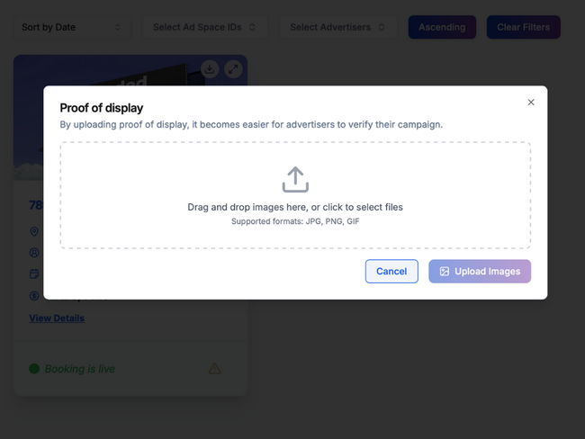Screen dimensions: 585x439
Task: Expand the Select Ad Space IDs dropdown
Action: (x=204, y=27)
